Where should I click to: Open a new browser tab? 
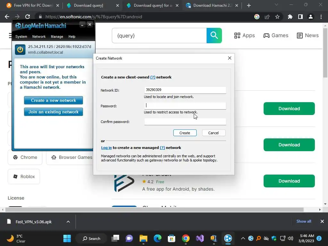(x=249, y=5)
